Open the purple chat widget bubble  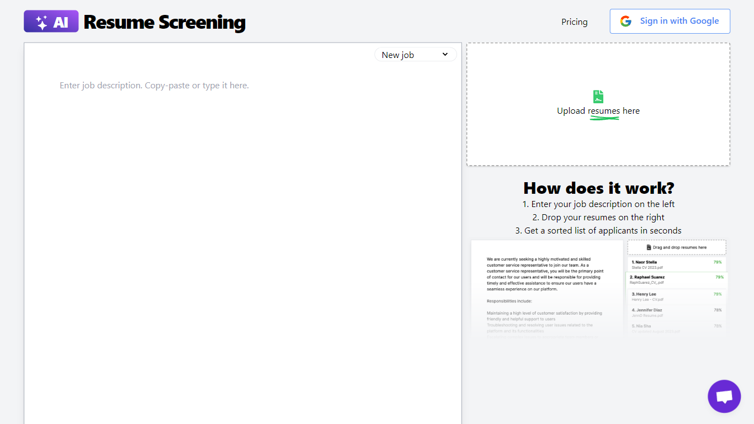click(724, 396)
